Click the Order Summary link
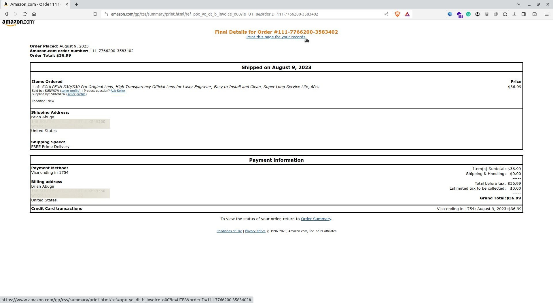 pos(316,219)
